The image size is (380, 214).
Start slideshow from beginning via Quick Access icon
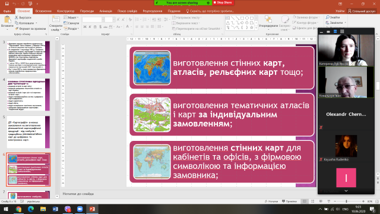pyautogui.click(x=30, y=4)
